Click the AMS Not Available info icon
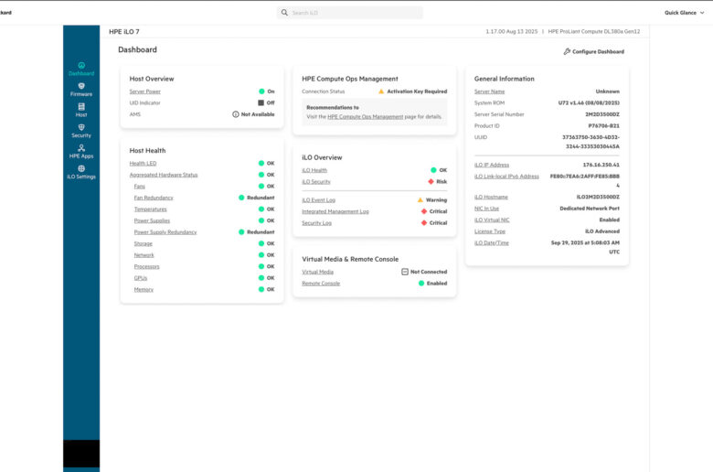The height and width of the screenshot is (472, 713). pos(236,114)
